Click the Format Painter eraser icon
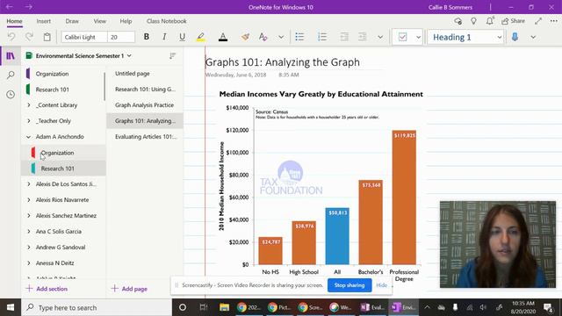This screenshot has width=562, height=316. coord(245,37)
